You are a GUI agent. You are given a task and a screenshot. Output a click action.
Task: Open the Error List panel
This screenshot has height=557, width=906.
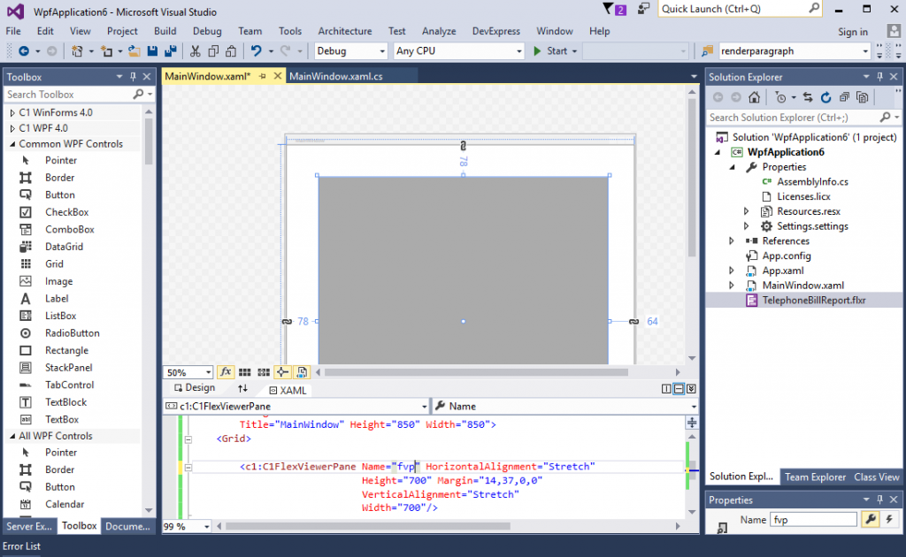click(22, 546)
